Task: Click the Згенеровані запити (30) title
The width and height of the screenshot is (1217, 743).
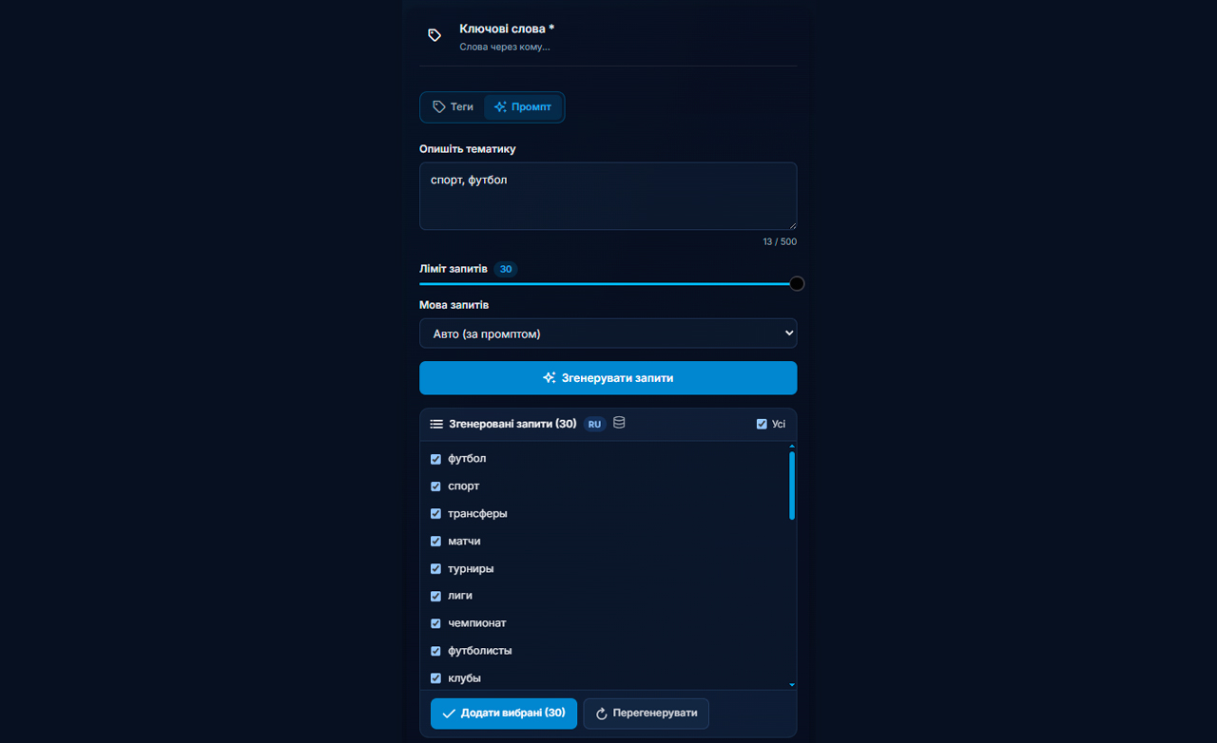Action: [512, 424]
